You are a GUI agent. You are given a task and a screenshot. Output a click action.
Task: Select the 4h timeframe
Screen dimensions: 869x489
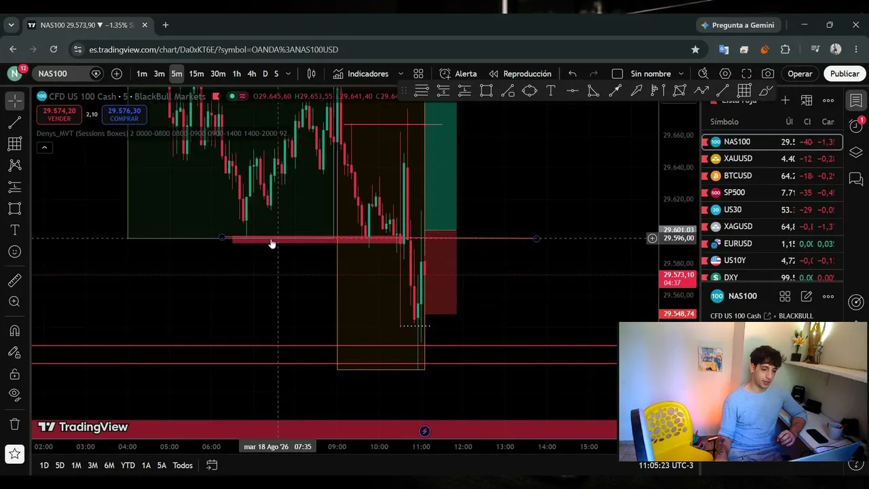click(252, 73)
